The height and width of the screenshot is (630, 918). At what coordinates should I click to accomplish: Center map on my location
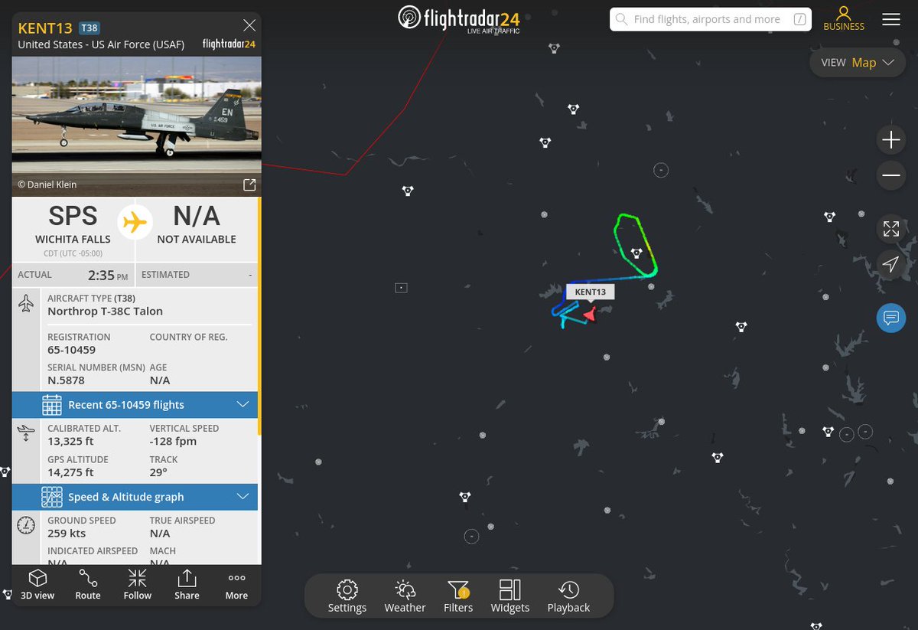891,264
